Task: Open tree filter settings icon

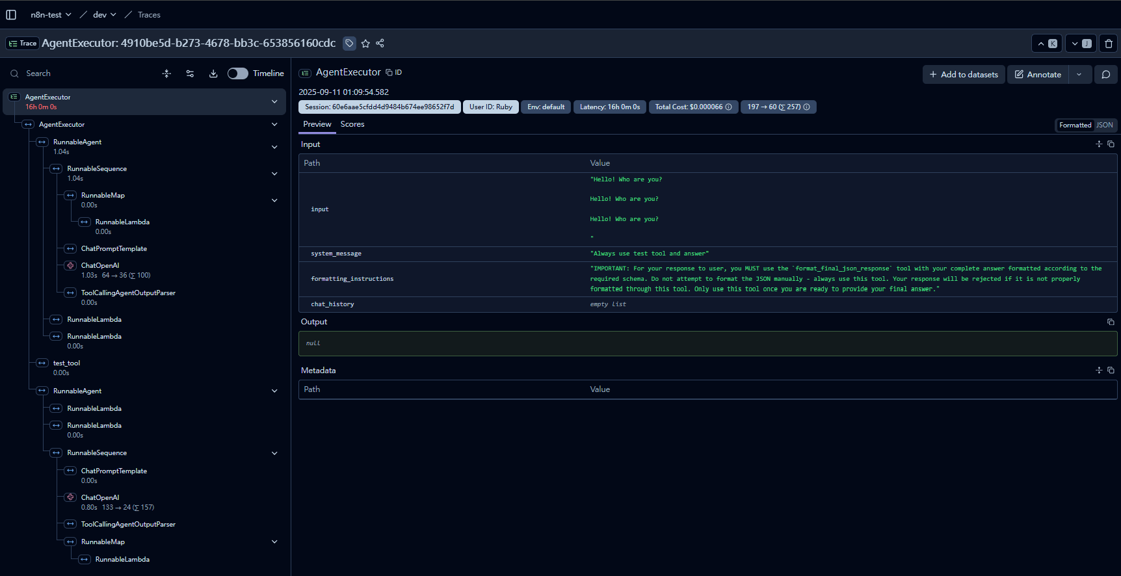Action: (190, 73)
